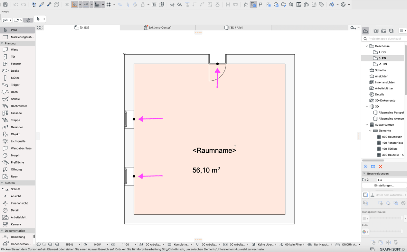
Task: Select the Stütze tool
Action: click(18, 78)
